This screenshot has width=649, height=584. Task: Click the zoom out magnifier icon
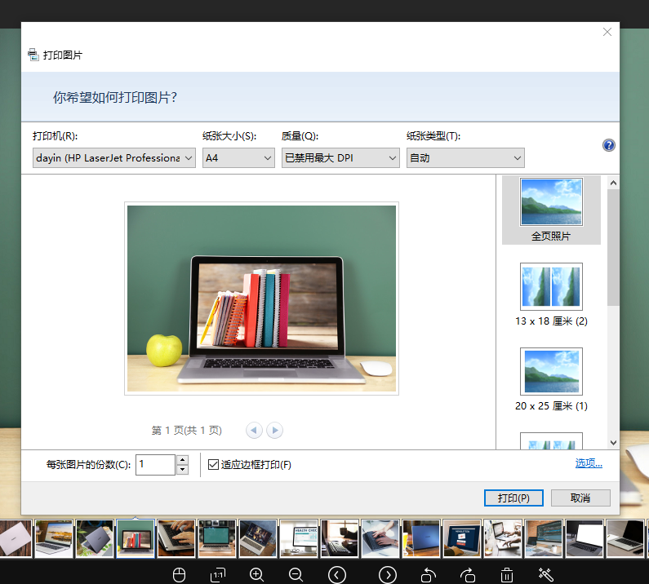[x=296, y=574]
